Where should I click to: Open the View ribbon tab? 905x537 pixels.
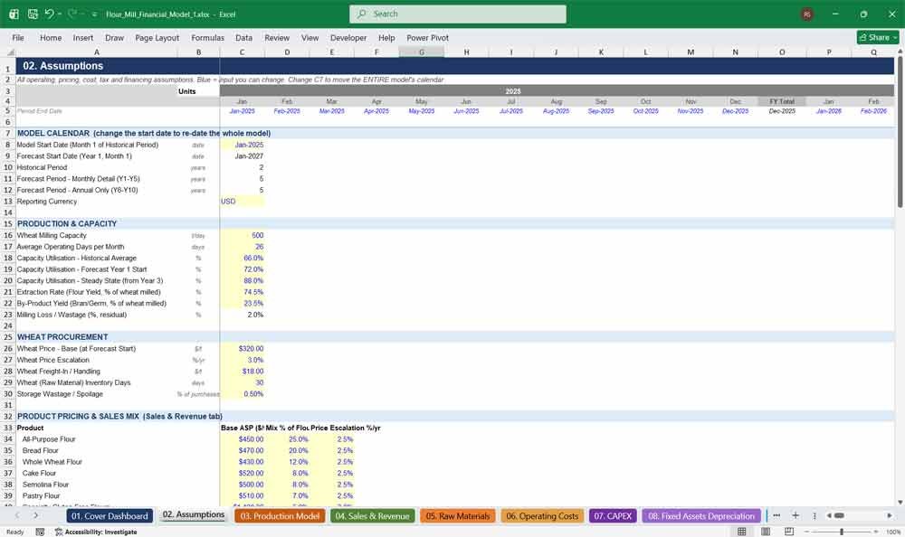point(310,37)
